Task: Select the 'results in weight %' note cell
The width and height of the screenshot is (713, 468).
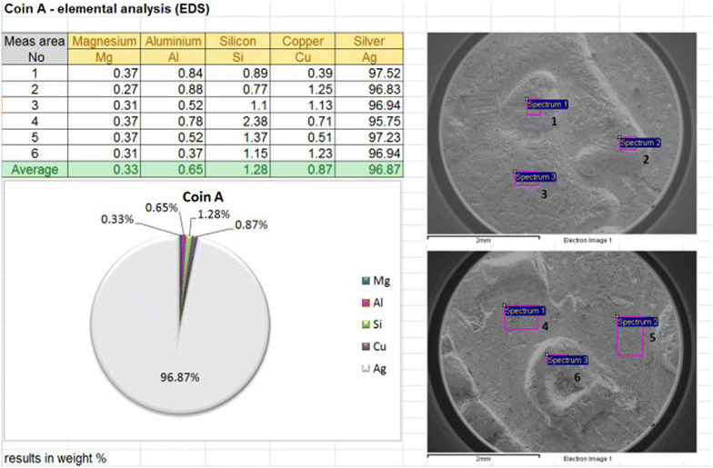Action: 55,458
